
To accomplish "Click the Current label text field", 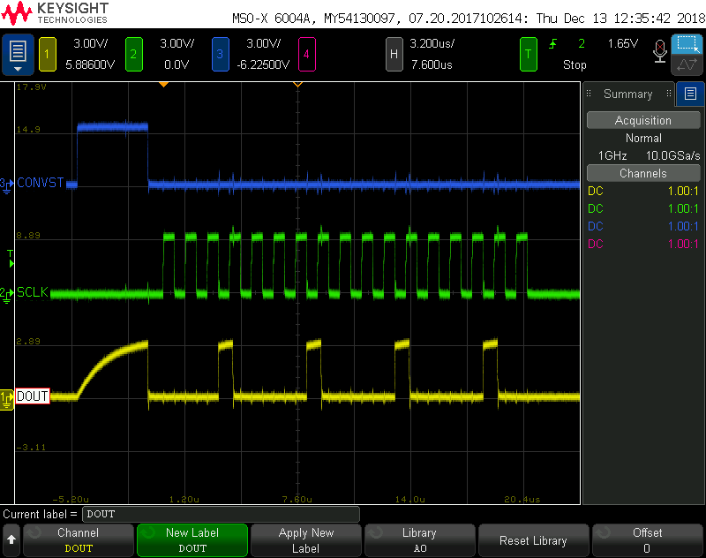I will (222, 514).
